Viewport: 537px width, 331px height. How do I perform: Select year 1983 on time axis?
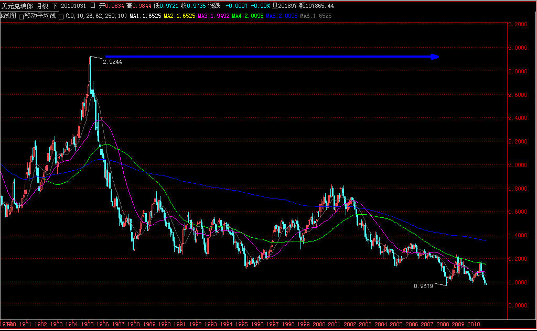pos(56,324)
